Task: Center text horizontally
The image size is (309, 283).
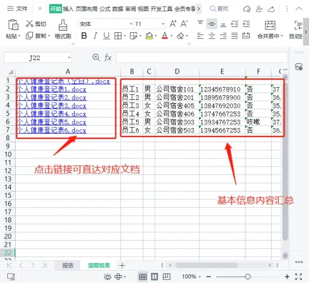Action: pyautogui.click(x=211, y=36)
